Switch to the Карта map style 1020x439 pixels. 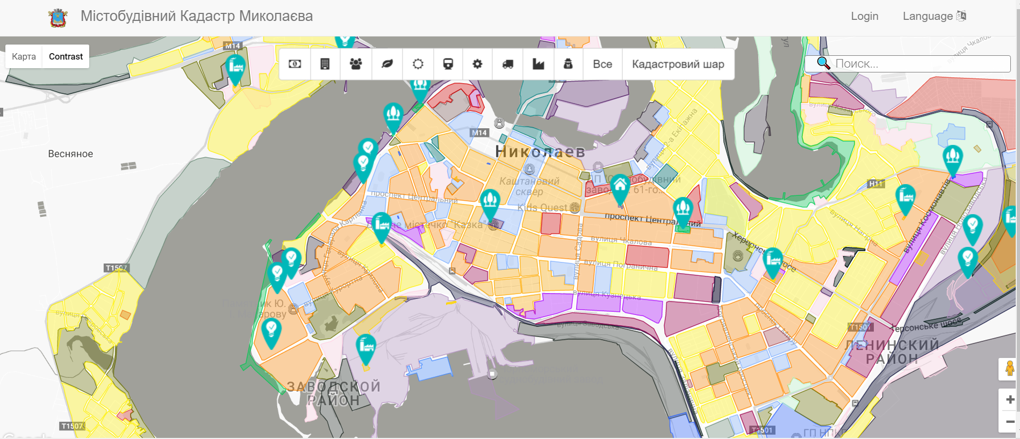pos(24,56)
